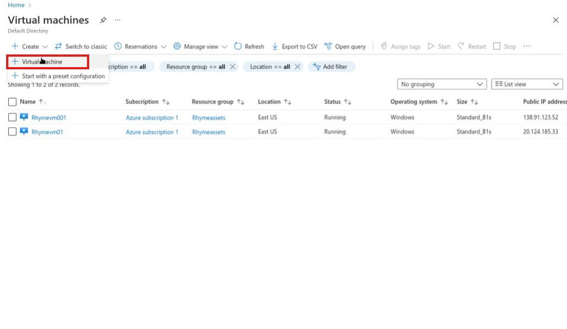Pin the Virtual machines page

103,20
